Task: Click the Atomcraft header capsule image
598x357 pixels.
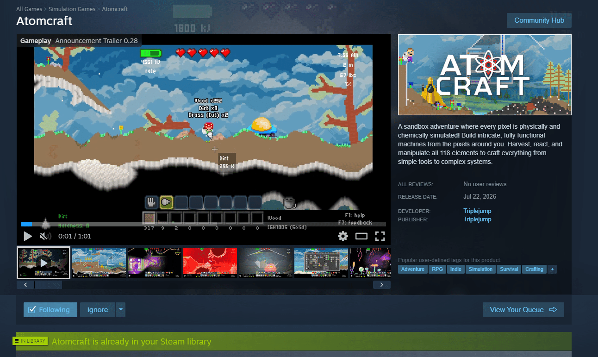Action: pyautogui.click(x=485, y=75)
